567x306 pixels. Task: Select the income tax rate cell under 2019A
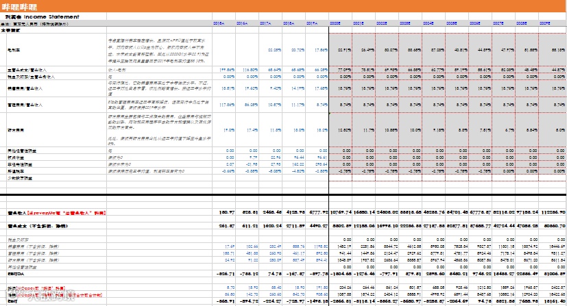click(317, 171)
